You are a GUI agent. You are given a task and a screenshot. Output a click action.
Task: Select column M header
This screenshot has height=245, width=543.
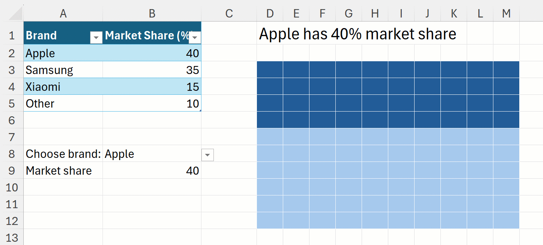506,13
